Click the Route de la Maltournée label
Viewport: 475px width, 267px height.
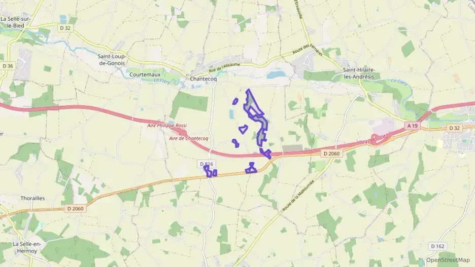tap(298, 196)
